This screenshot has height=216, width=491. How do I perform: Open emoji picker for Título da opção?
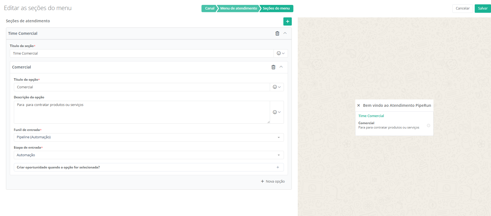(277, 87)
